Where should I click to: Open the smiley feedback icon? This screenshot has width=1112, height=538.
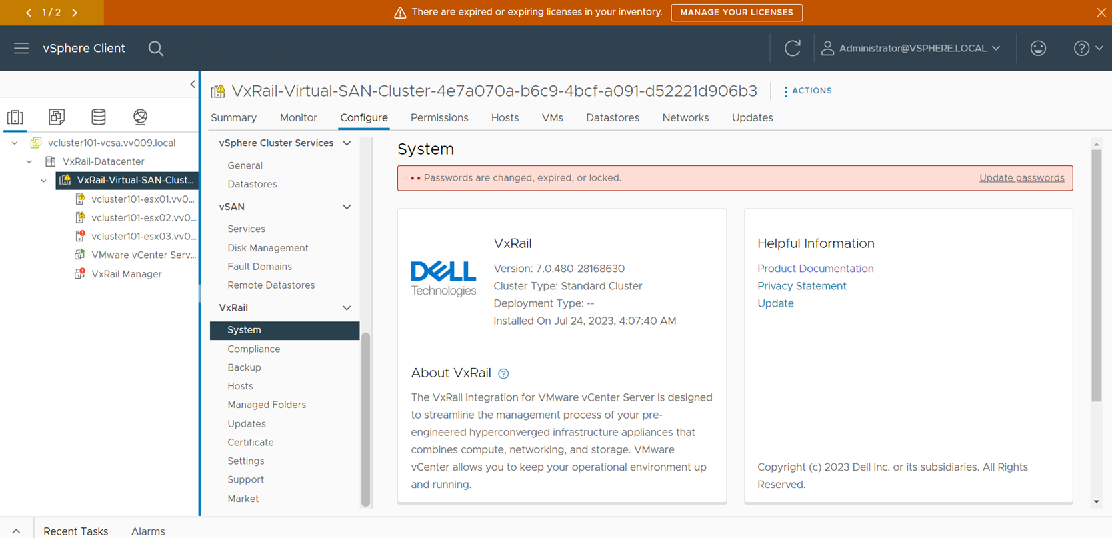pos(1038,48)
